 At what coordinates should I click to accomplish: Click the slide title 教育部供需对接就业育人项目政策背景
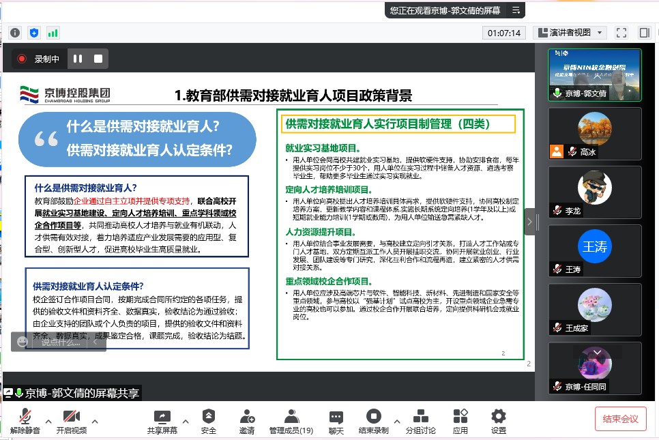pyautogui.click(x=293, y=96)
